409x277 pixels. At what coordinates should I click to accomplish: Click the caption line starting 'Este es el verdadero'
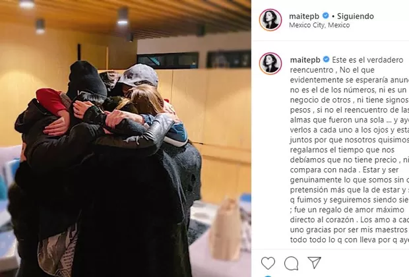pyautogui.click(x=368, y=60)
